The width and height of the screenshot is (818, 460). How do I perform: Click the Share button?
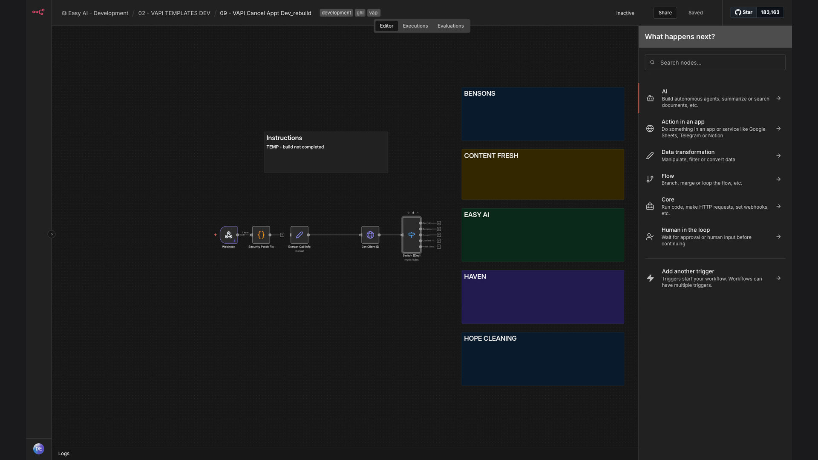tap(665, 13)
